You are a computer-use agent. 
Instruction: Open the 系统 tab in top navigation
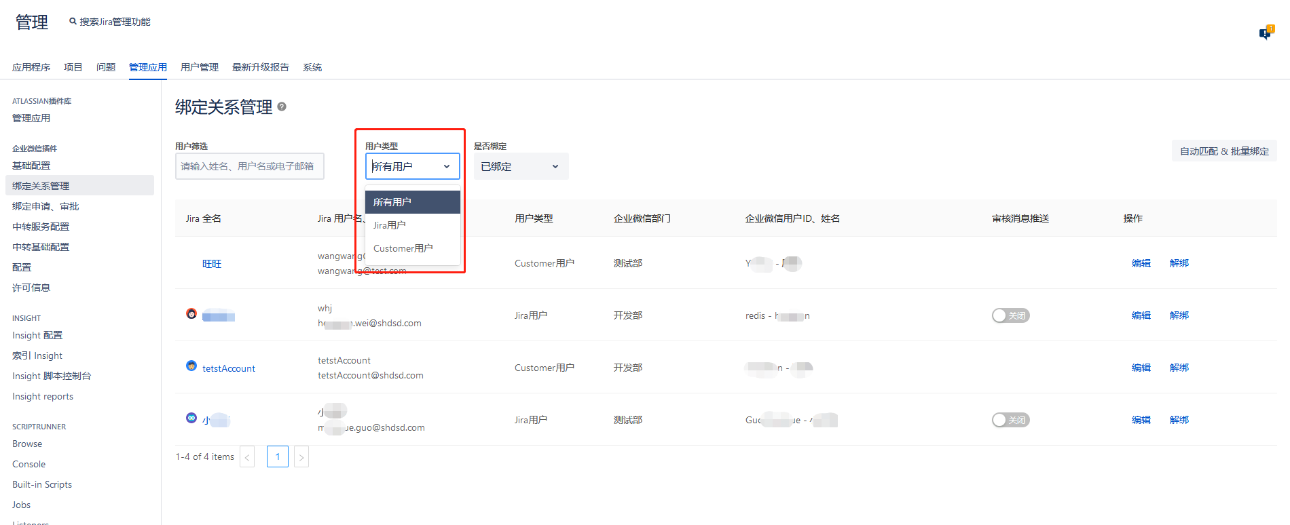pos(312,67)
